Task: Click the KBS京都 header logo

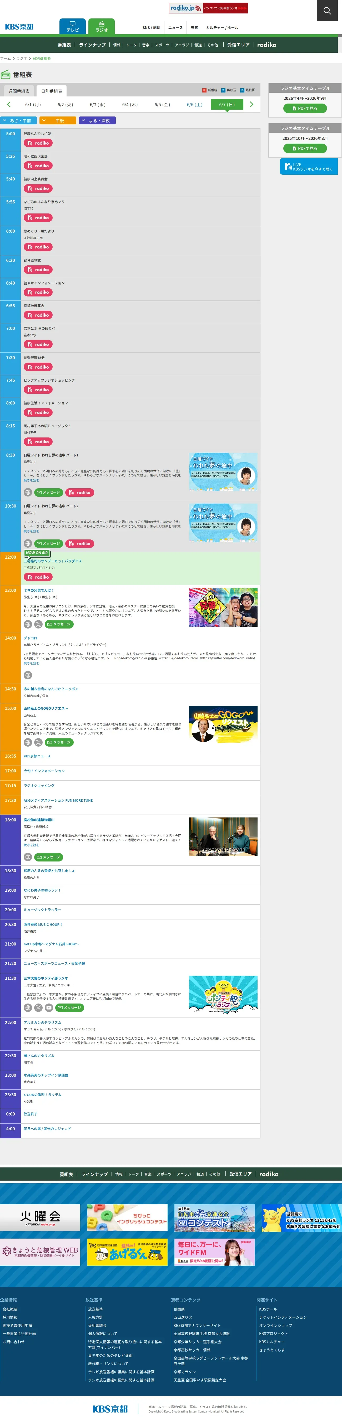Action: 19,27
